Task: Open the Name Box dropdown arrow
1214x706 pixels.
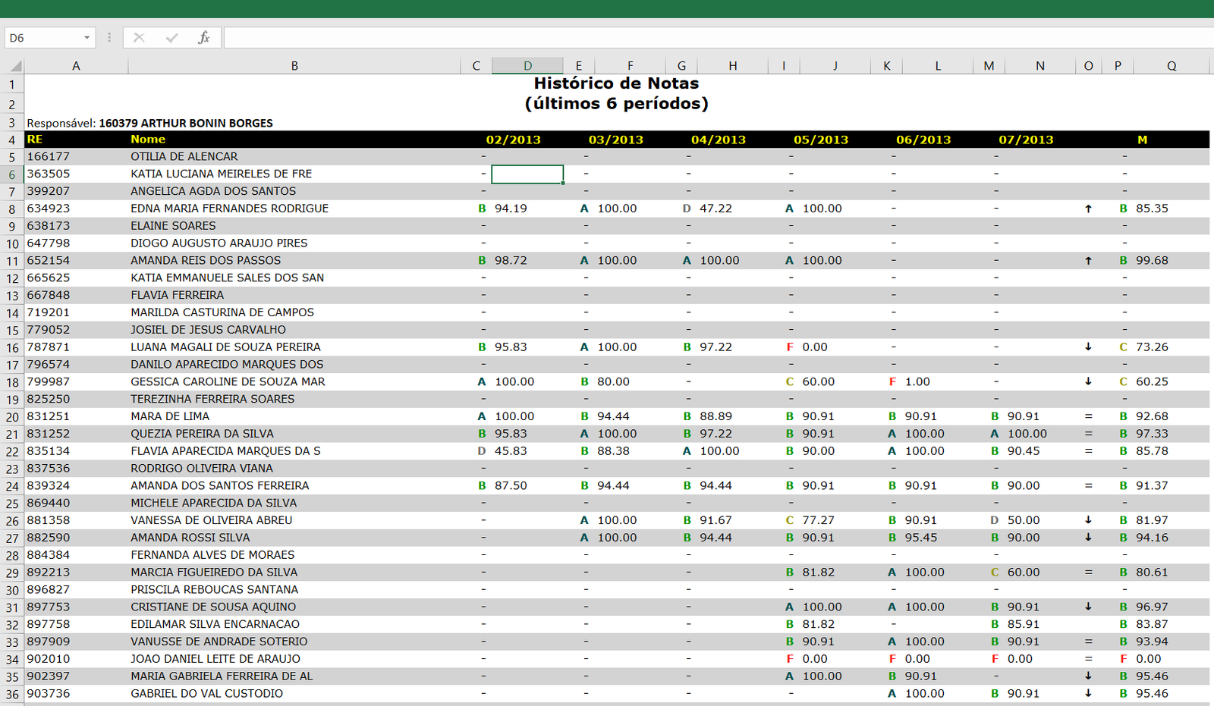Action: pos(87,38)
